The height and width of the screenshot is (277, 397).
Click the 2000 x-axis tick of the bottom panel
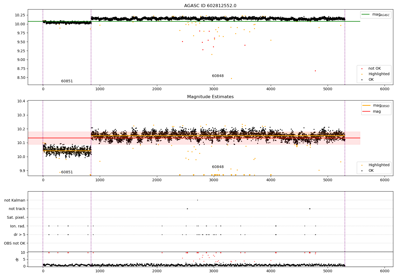point(157,271)
